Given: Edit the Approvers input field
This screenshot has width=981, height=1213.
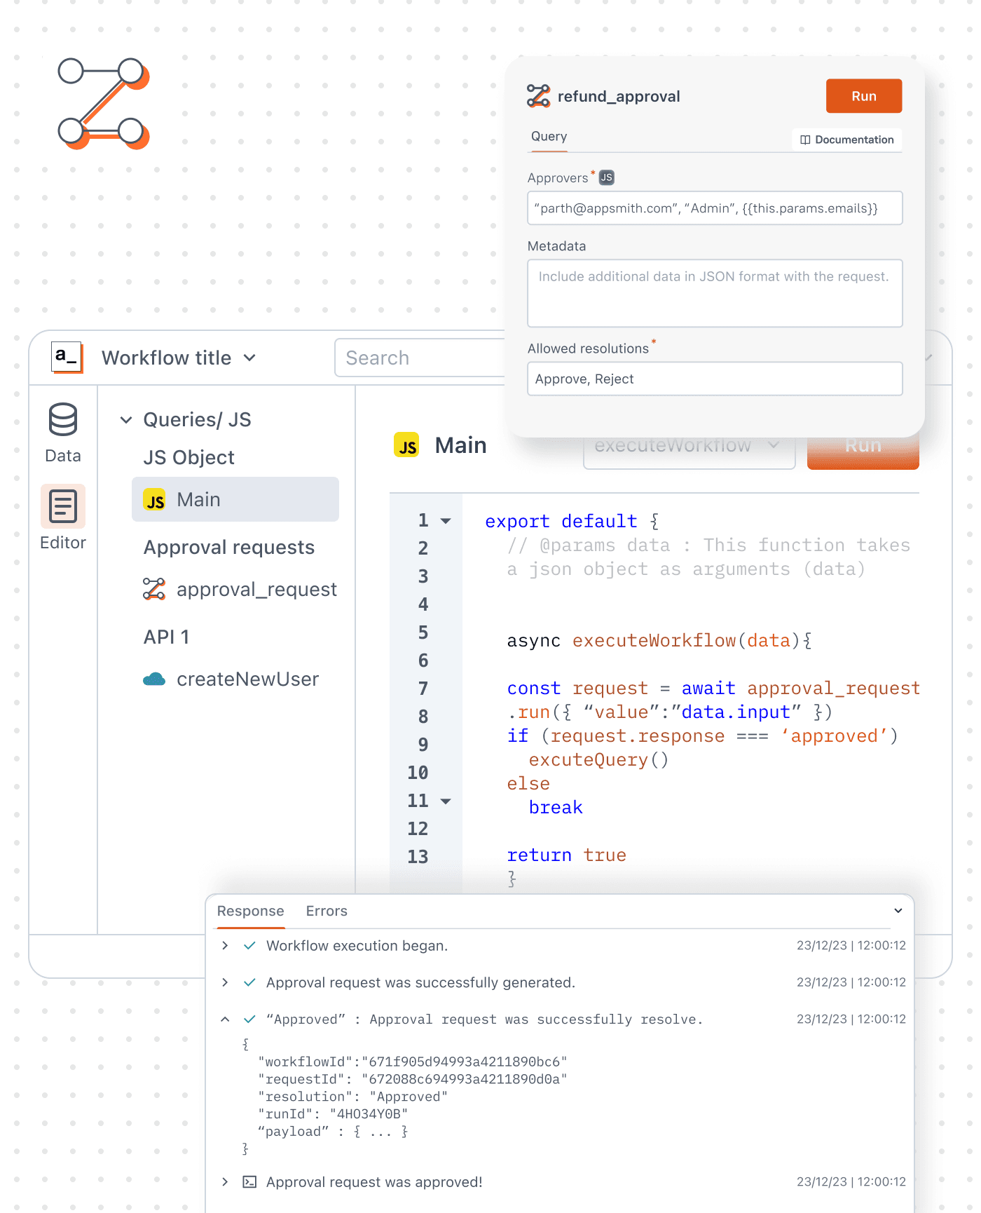Looking at the screenshot, I should click(x=715, y=208).
